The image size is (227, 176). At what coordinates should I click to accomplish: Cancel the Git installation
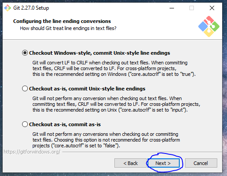[201, 163]
